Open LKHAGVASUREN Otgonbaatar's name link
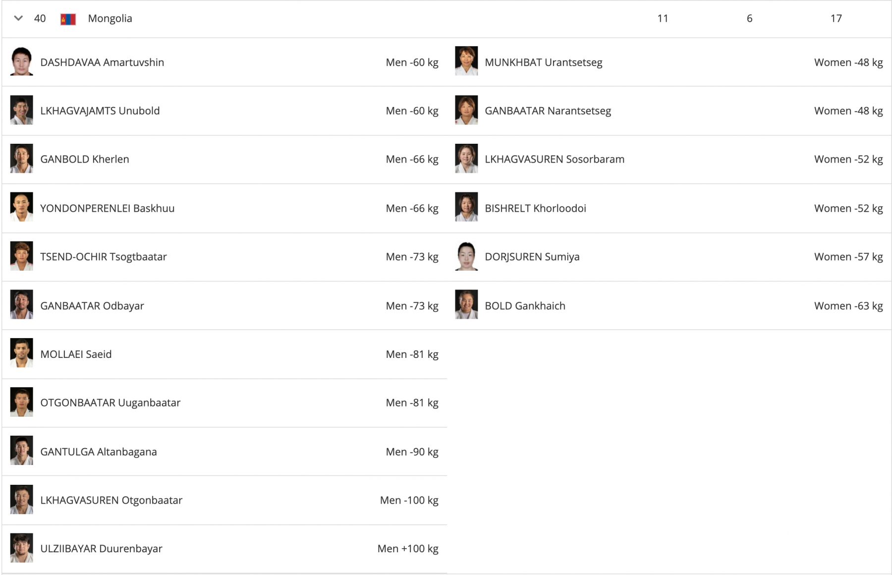Screen dimensions: 892x575 pos(111,500)
